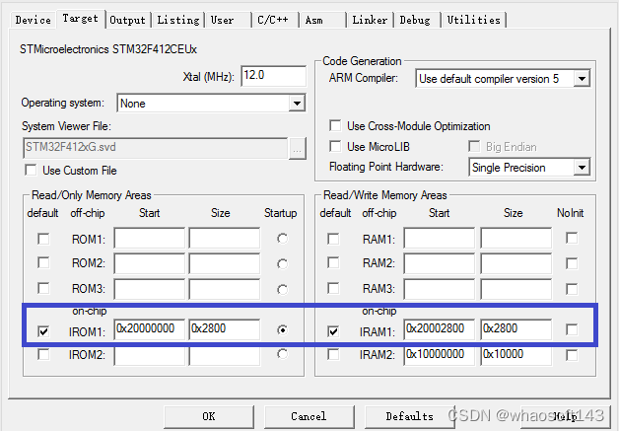This screenshot has width=619, height=431.
Task: Enable NoInit for IRAM2
Action: (572, 355)
